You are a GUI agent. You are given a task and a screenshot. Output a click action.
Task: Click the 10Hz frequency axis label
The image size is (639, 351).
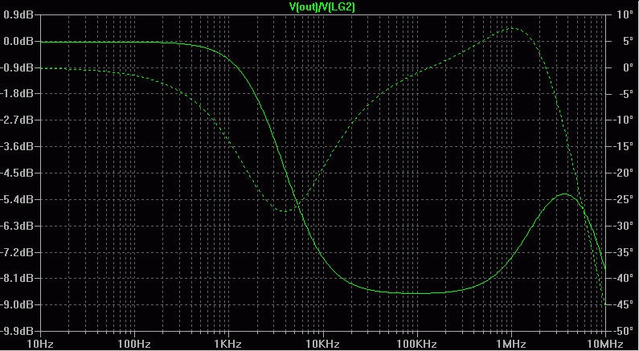40,344
